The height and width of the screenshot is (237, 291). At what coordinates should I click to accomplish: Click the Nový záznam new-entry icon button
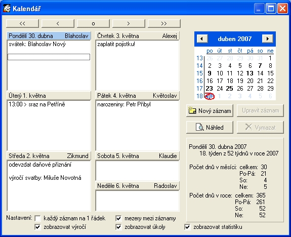pos(210,111)
